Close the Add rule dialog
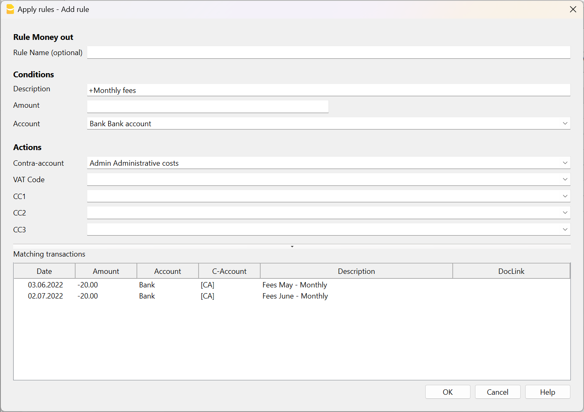This screenshot has height=412, width=584. pyautogui.click(x=573, y=9)
